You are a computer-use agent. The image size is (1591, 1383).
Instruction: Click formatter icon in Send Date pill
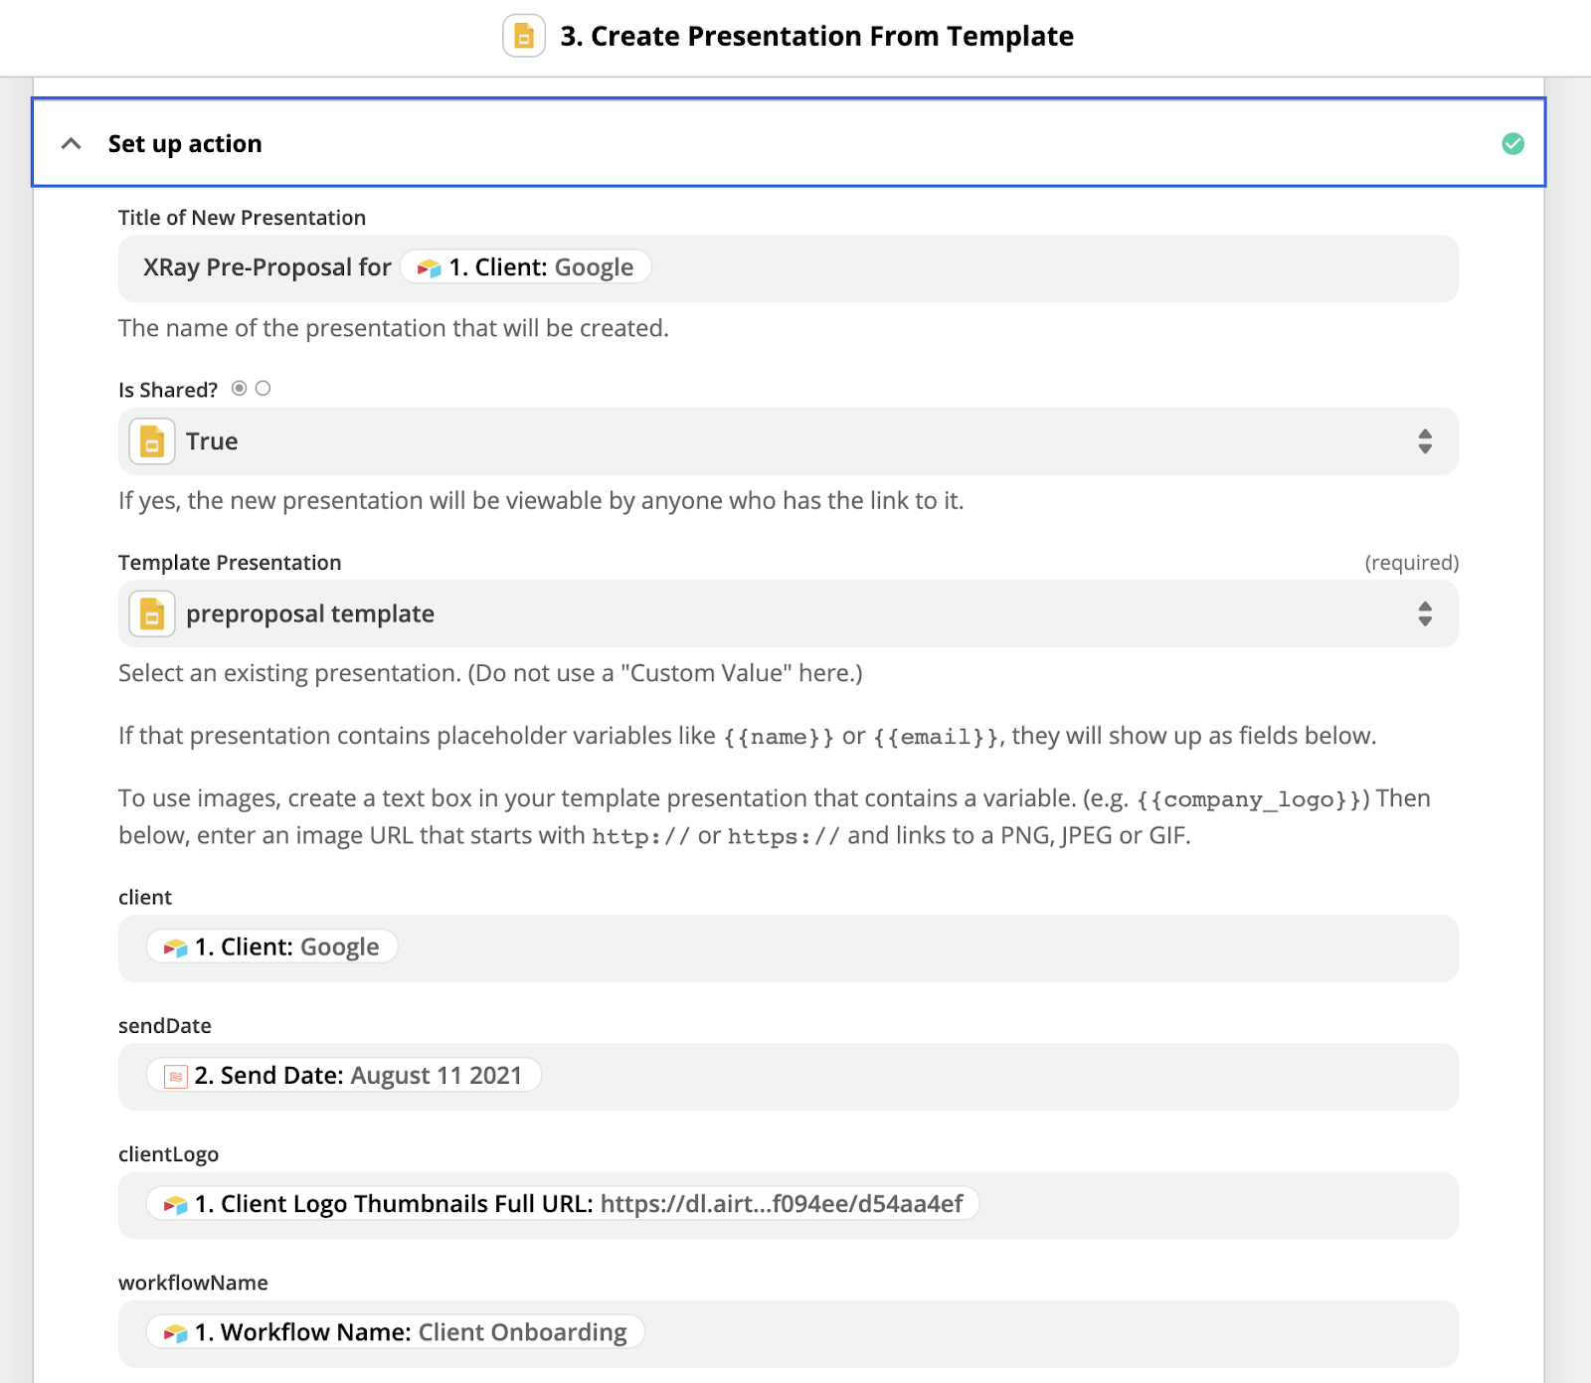click(x=176, y=1077)
